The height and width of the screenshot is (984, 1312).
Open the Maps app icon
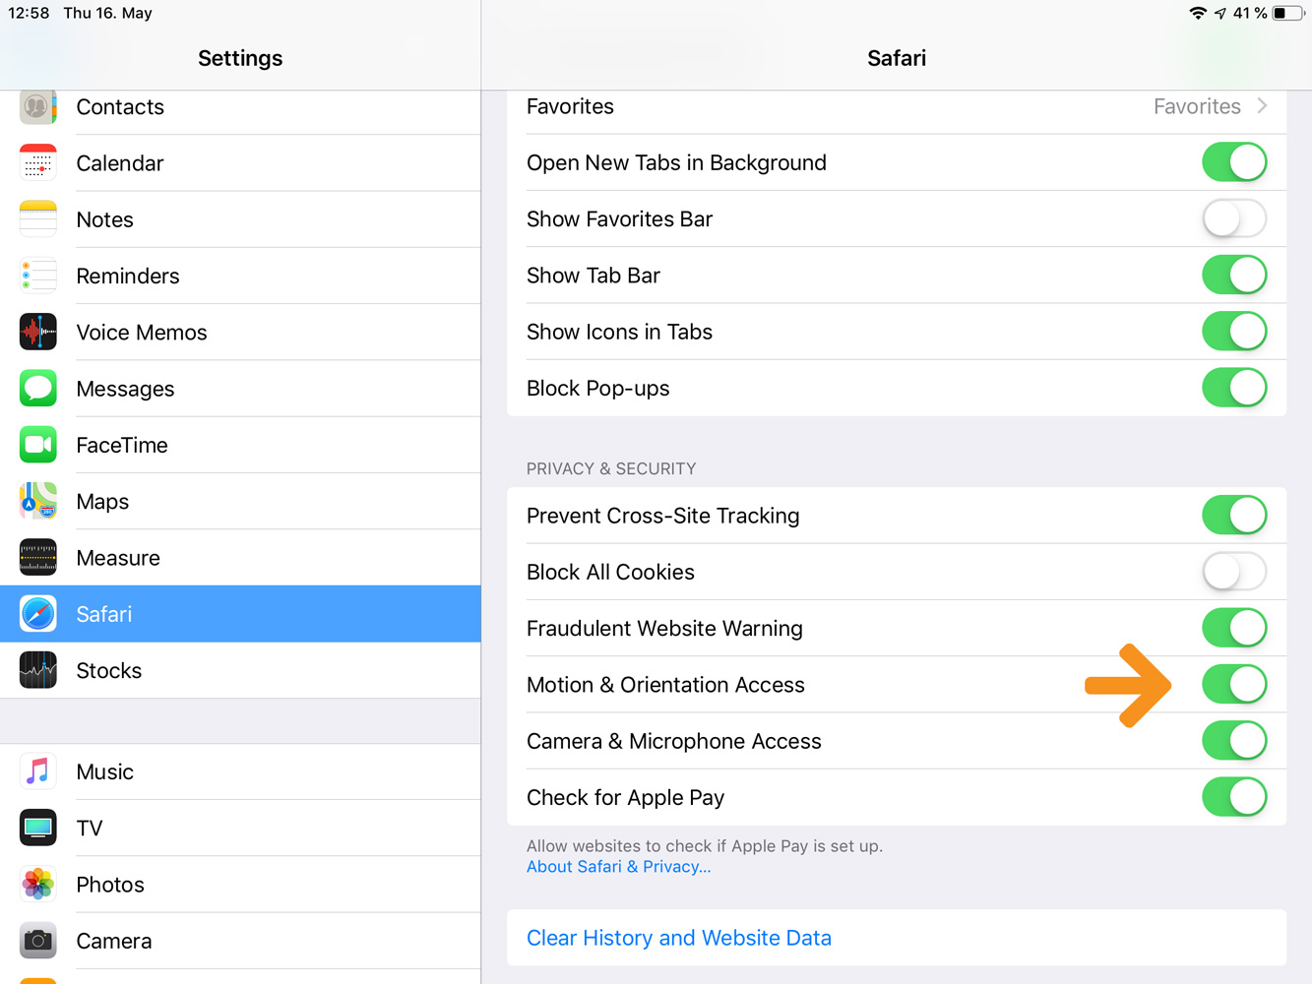tap(37, 501)
